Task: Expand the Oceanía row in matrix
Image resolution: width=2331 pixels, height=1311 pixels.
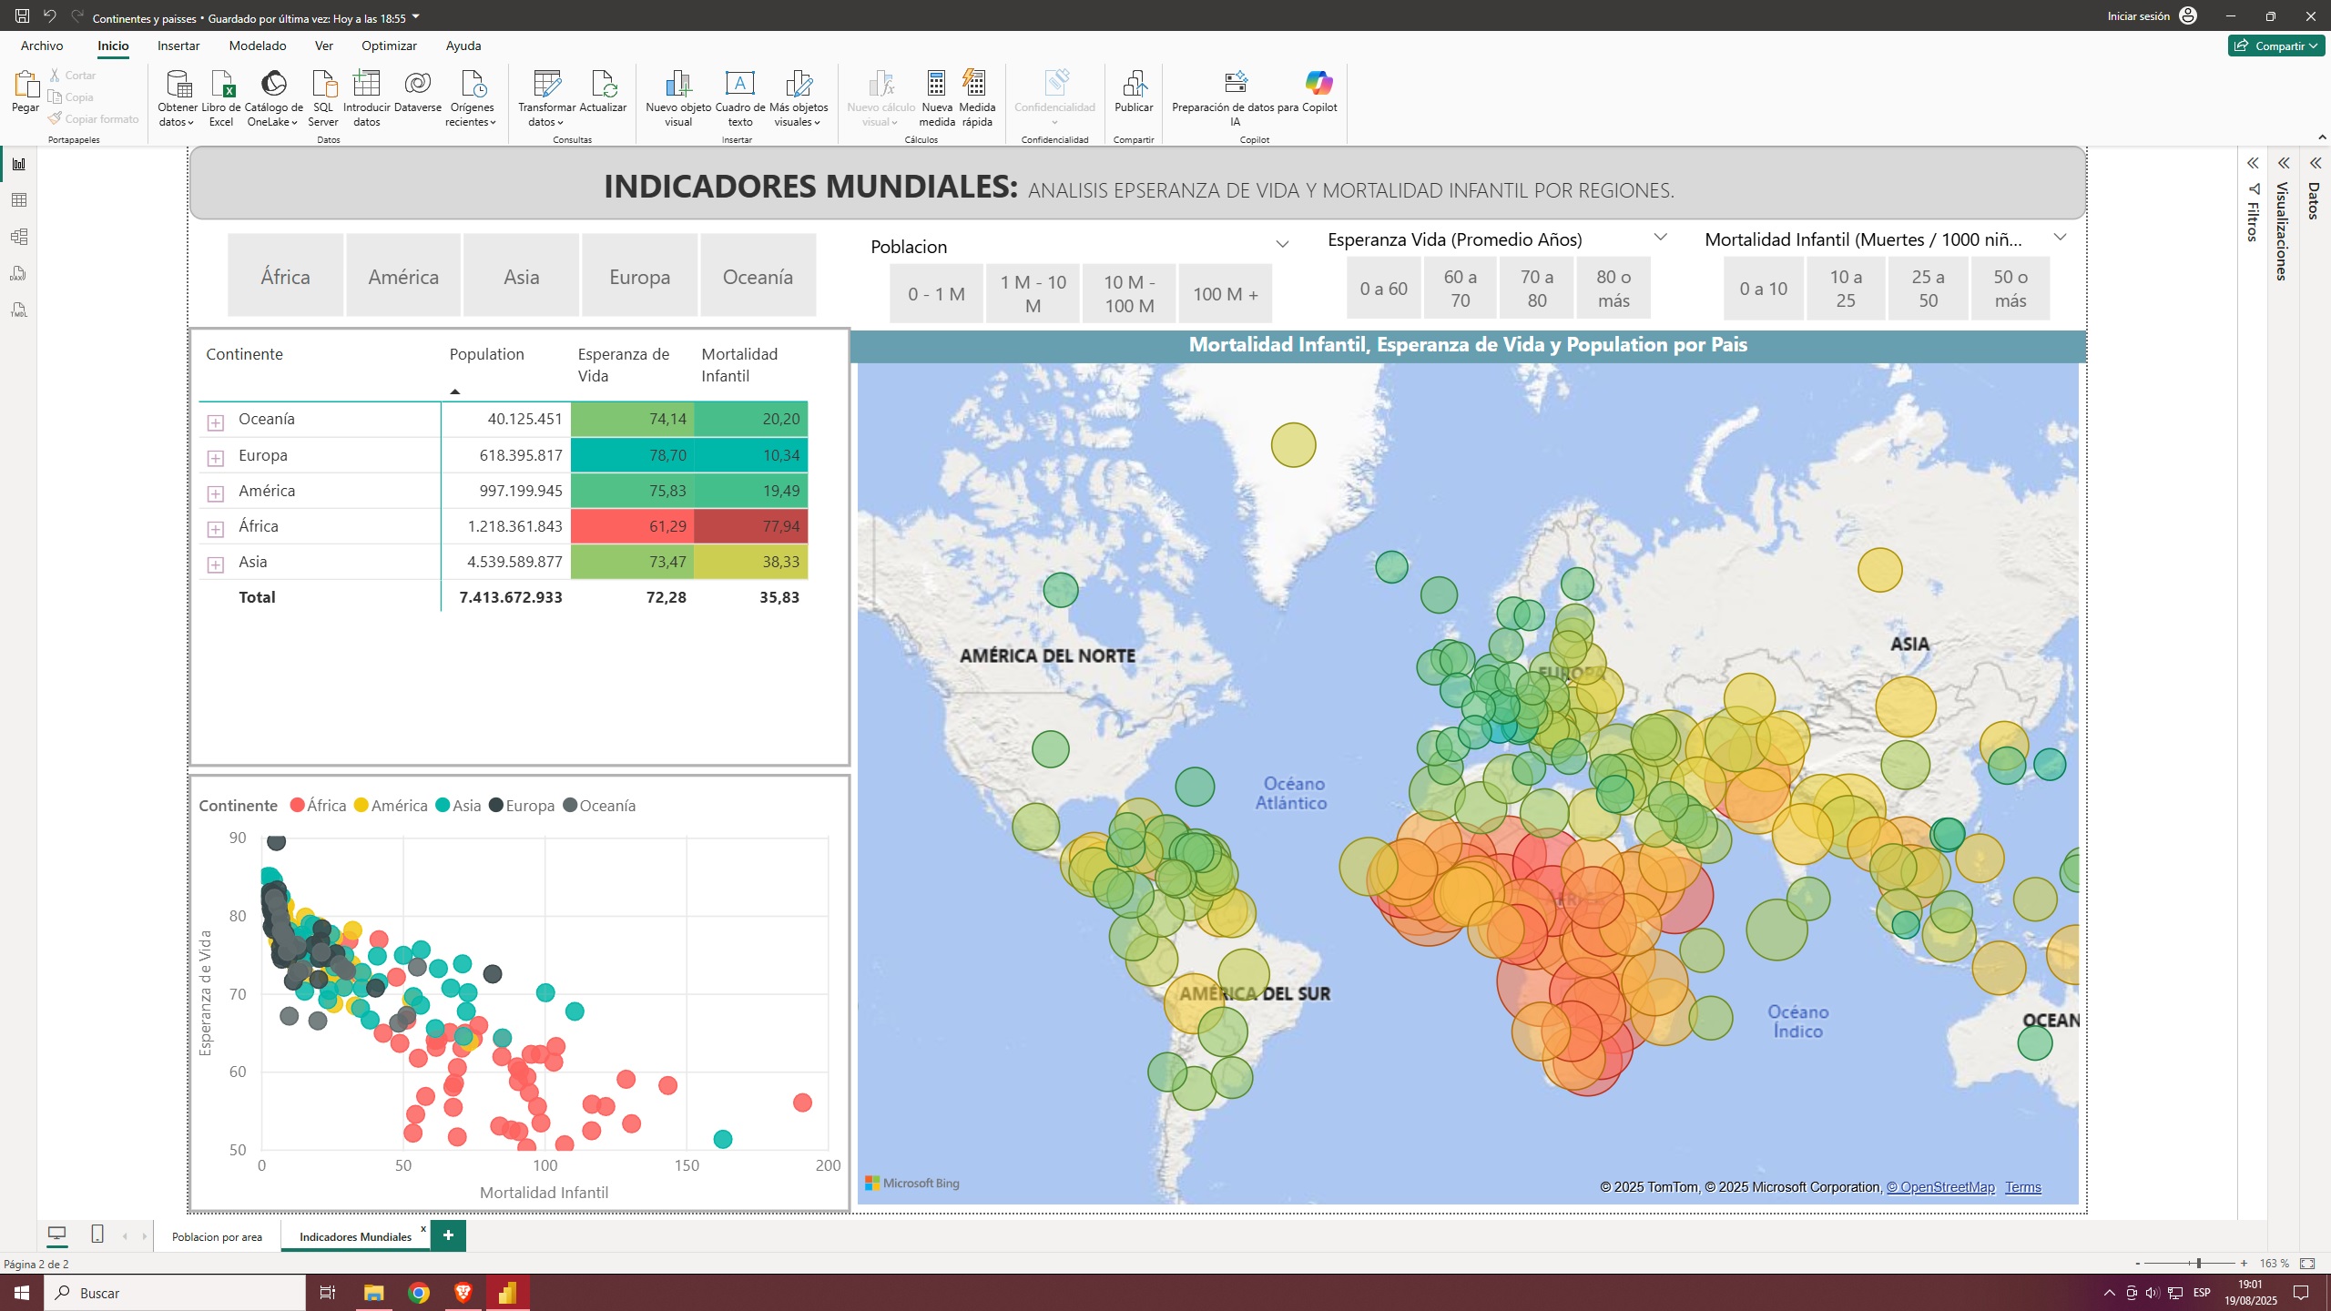Action: [216, 422]
